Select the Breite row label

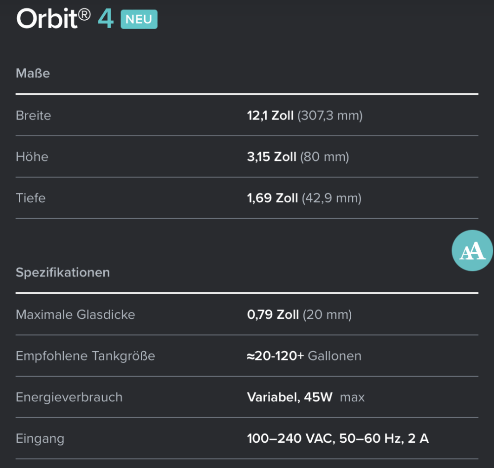33,116
